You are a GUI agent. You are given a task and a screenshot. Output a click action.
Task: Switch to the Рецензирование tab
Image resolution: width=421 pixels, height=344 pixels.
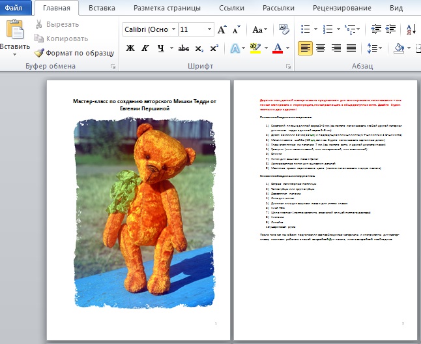(341, 8)
